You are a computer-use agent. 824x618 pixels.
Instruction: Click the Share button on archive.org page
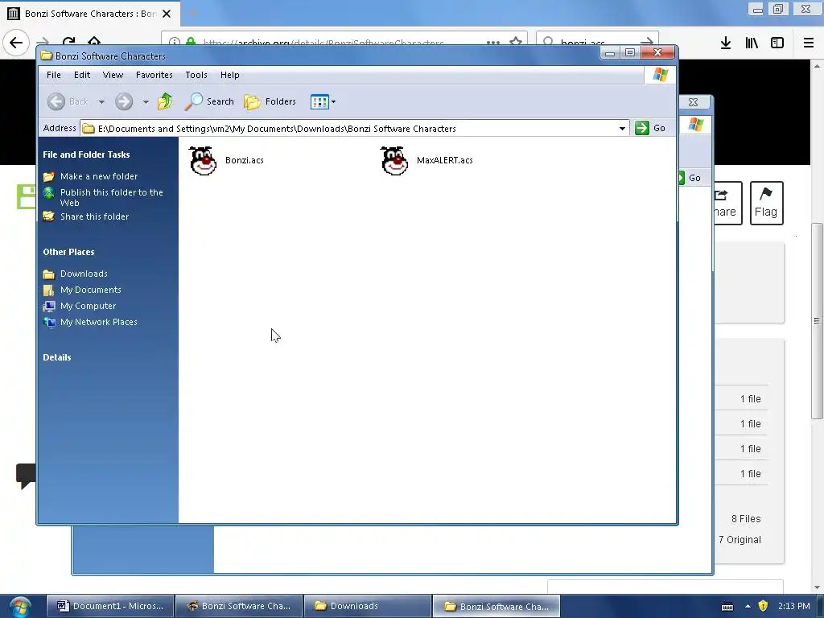727,204
